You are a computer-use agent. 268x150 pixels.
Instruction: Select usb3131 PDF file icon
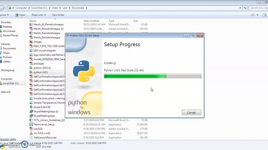(31, 129)
